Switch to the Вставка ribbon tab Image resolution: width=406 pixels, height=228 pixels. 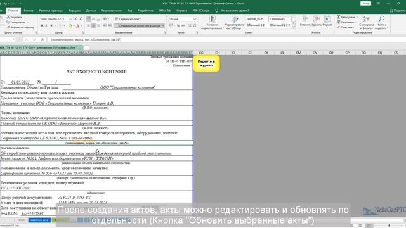[29, 11]
